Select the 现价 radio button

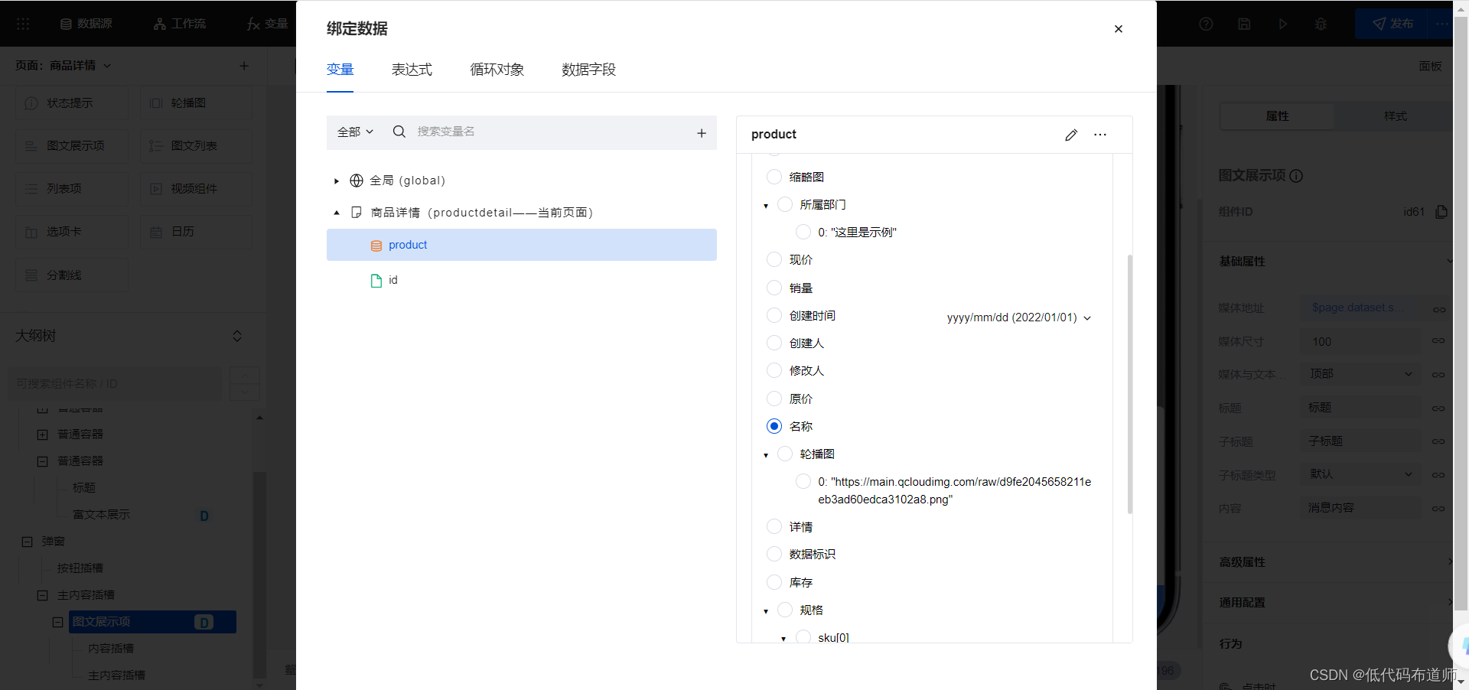point(774,259)
